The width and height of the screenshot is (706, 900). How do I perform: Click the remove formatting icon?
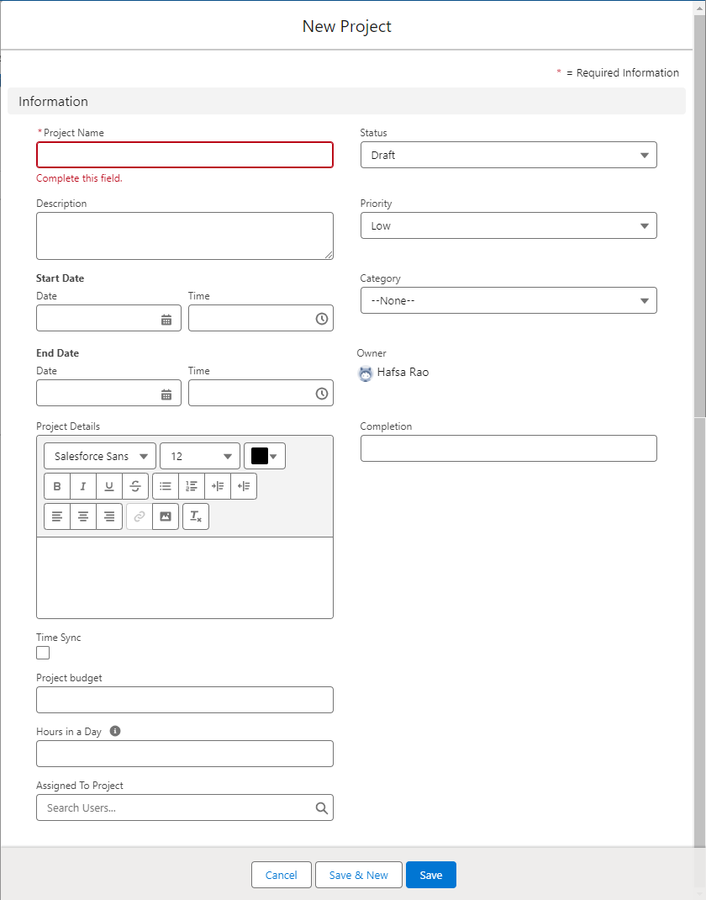196,516
